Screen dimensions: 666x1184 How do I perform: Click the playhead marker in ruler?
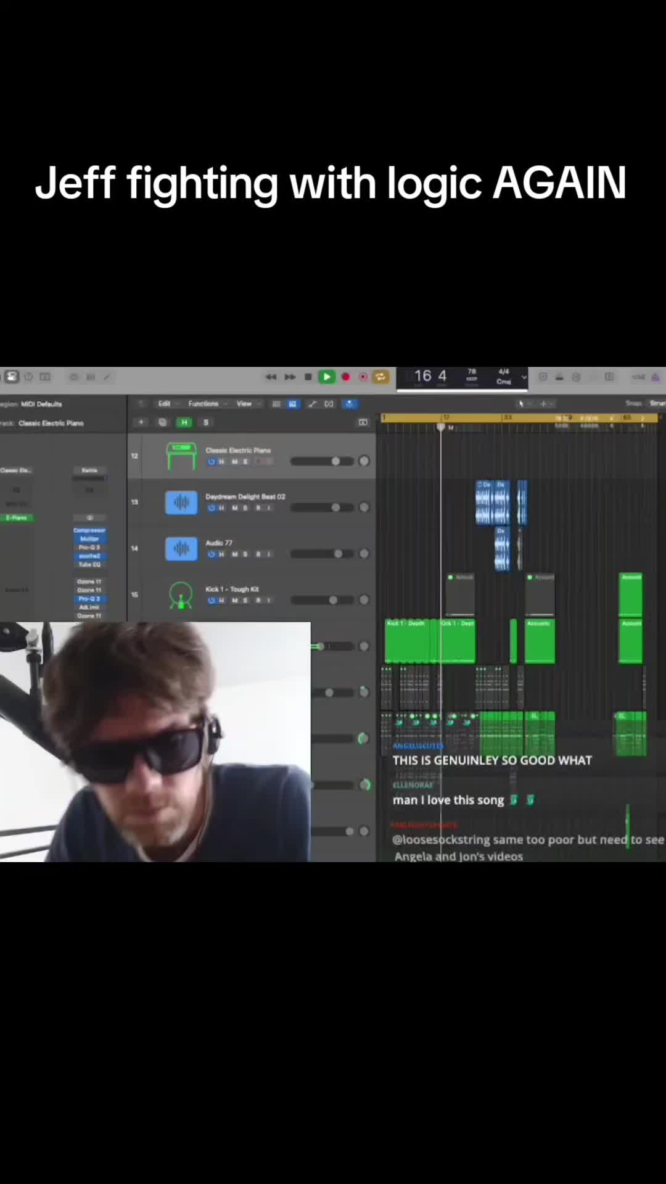[x=441, y=427]
